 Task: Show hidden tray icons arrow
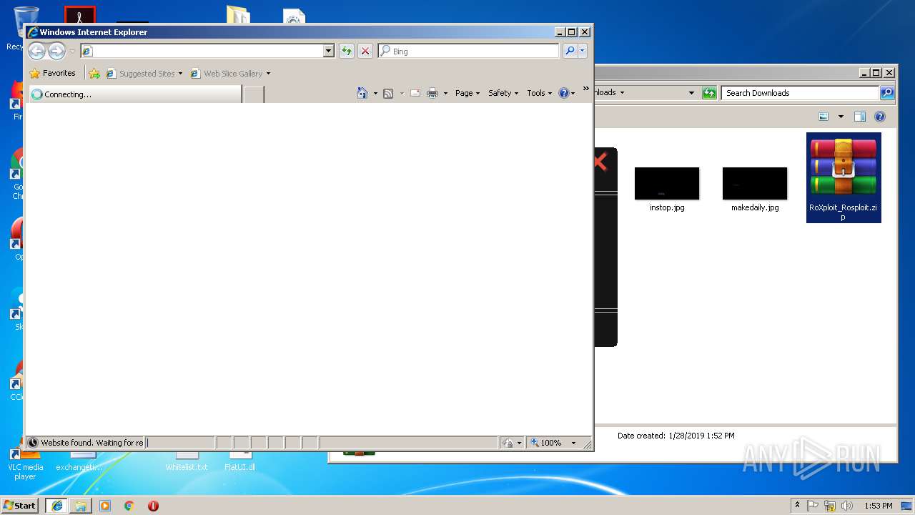pos(797,506)
